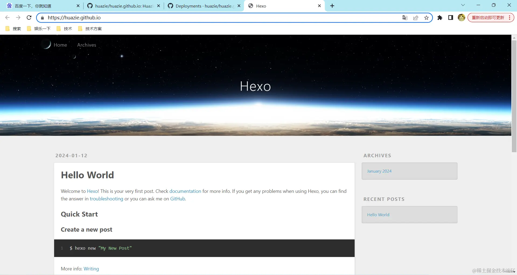Viewport: 517px width, 275px height.
Task: Go forward to the next page
Action: point(18,18)
